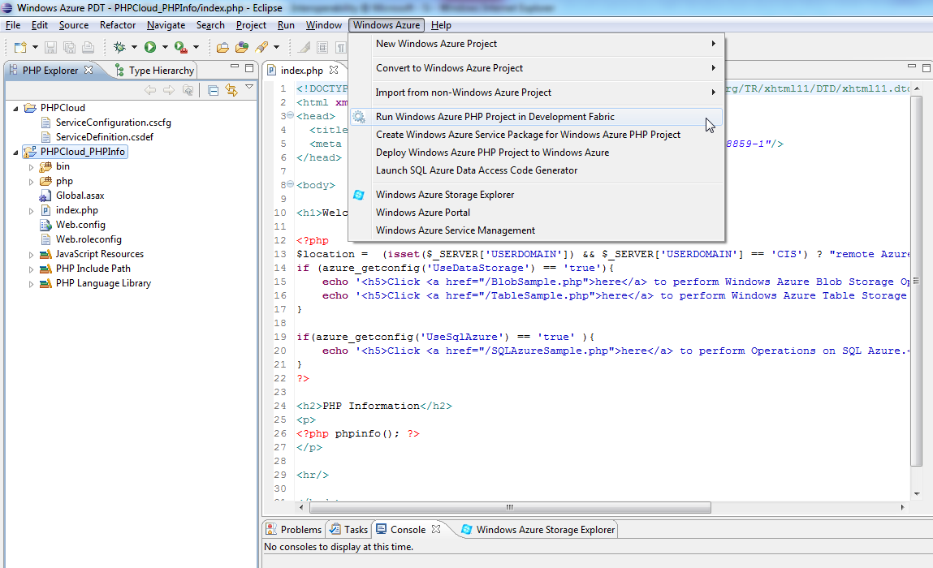
Task: Open the Refactor menu
Action: 118,25
